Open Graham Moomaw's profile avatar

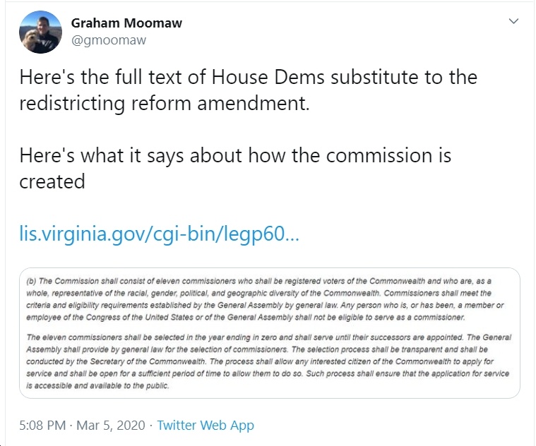40,32
